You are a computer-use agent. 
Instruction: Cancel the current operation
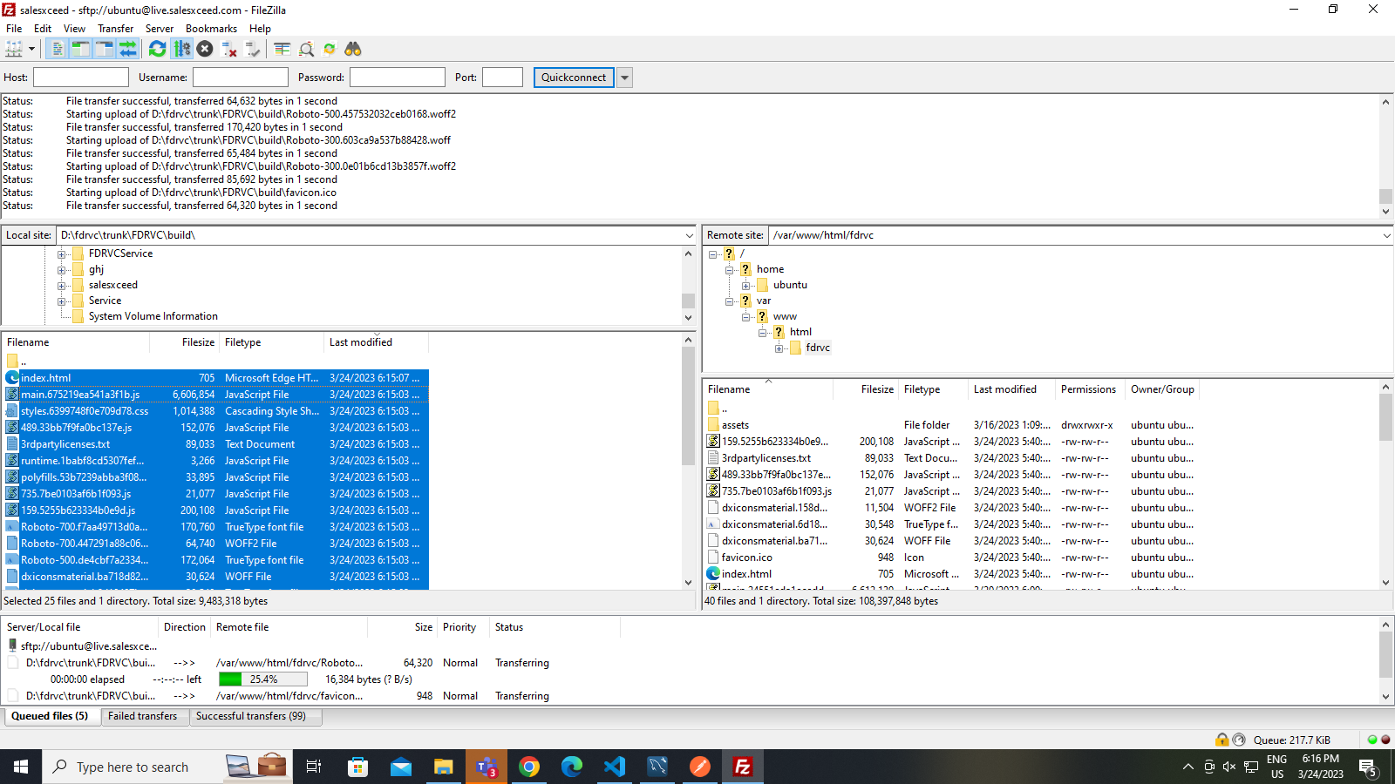coord(205,50)
